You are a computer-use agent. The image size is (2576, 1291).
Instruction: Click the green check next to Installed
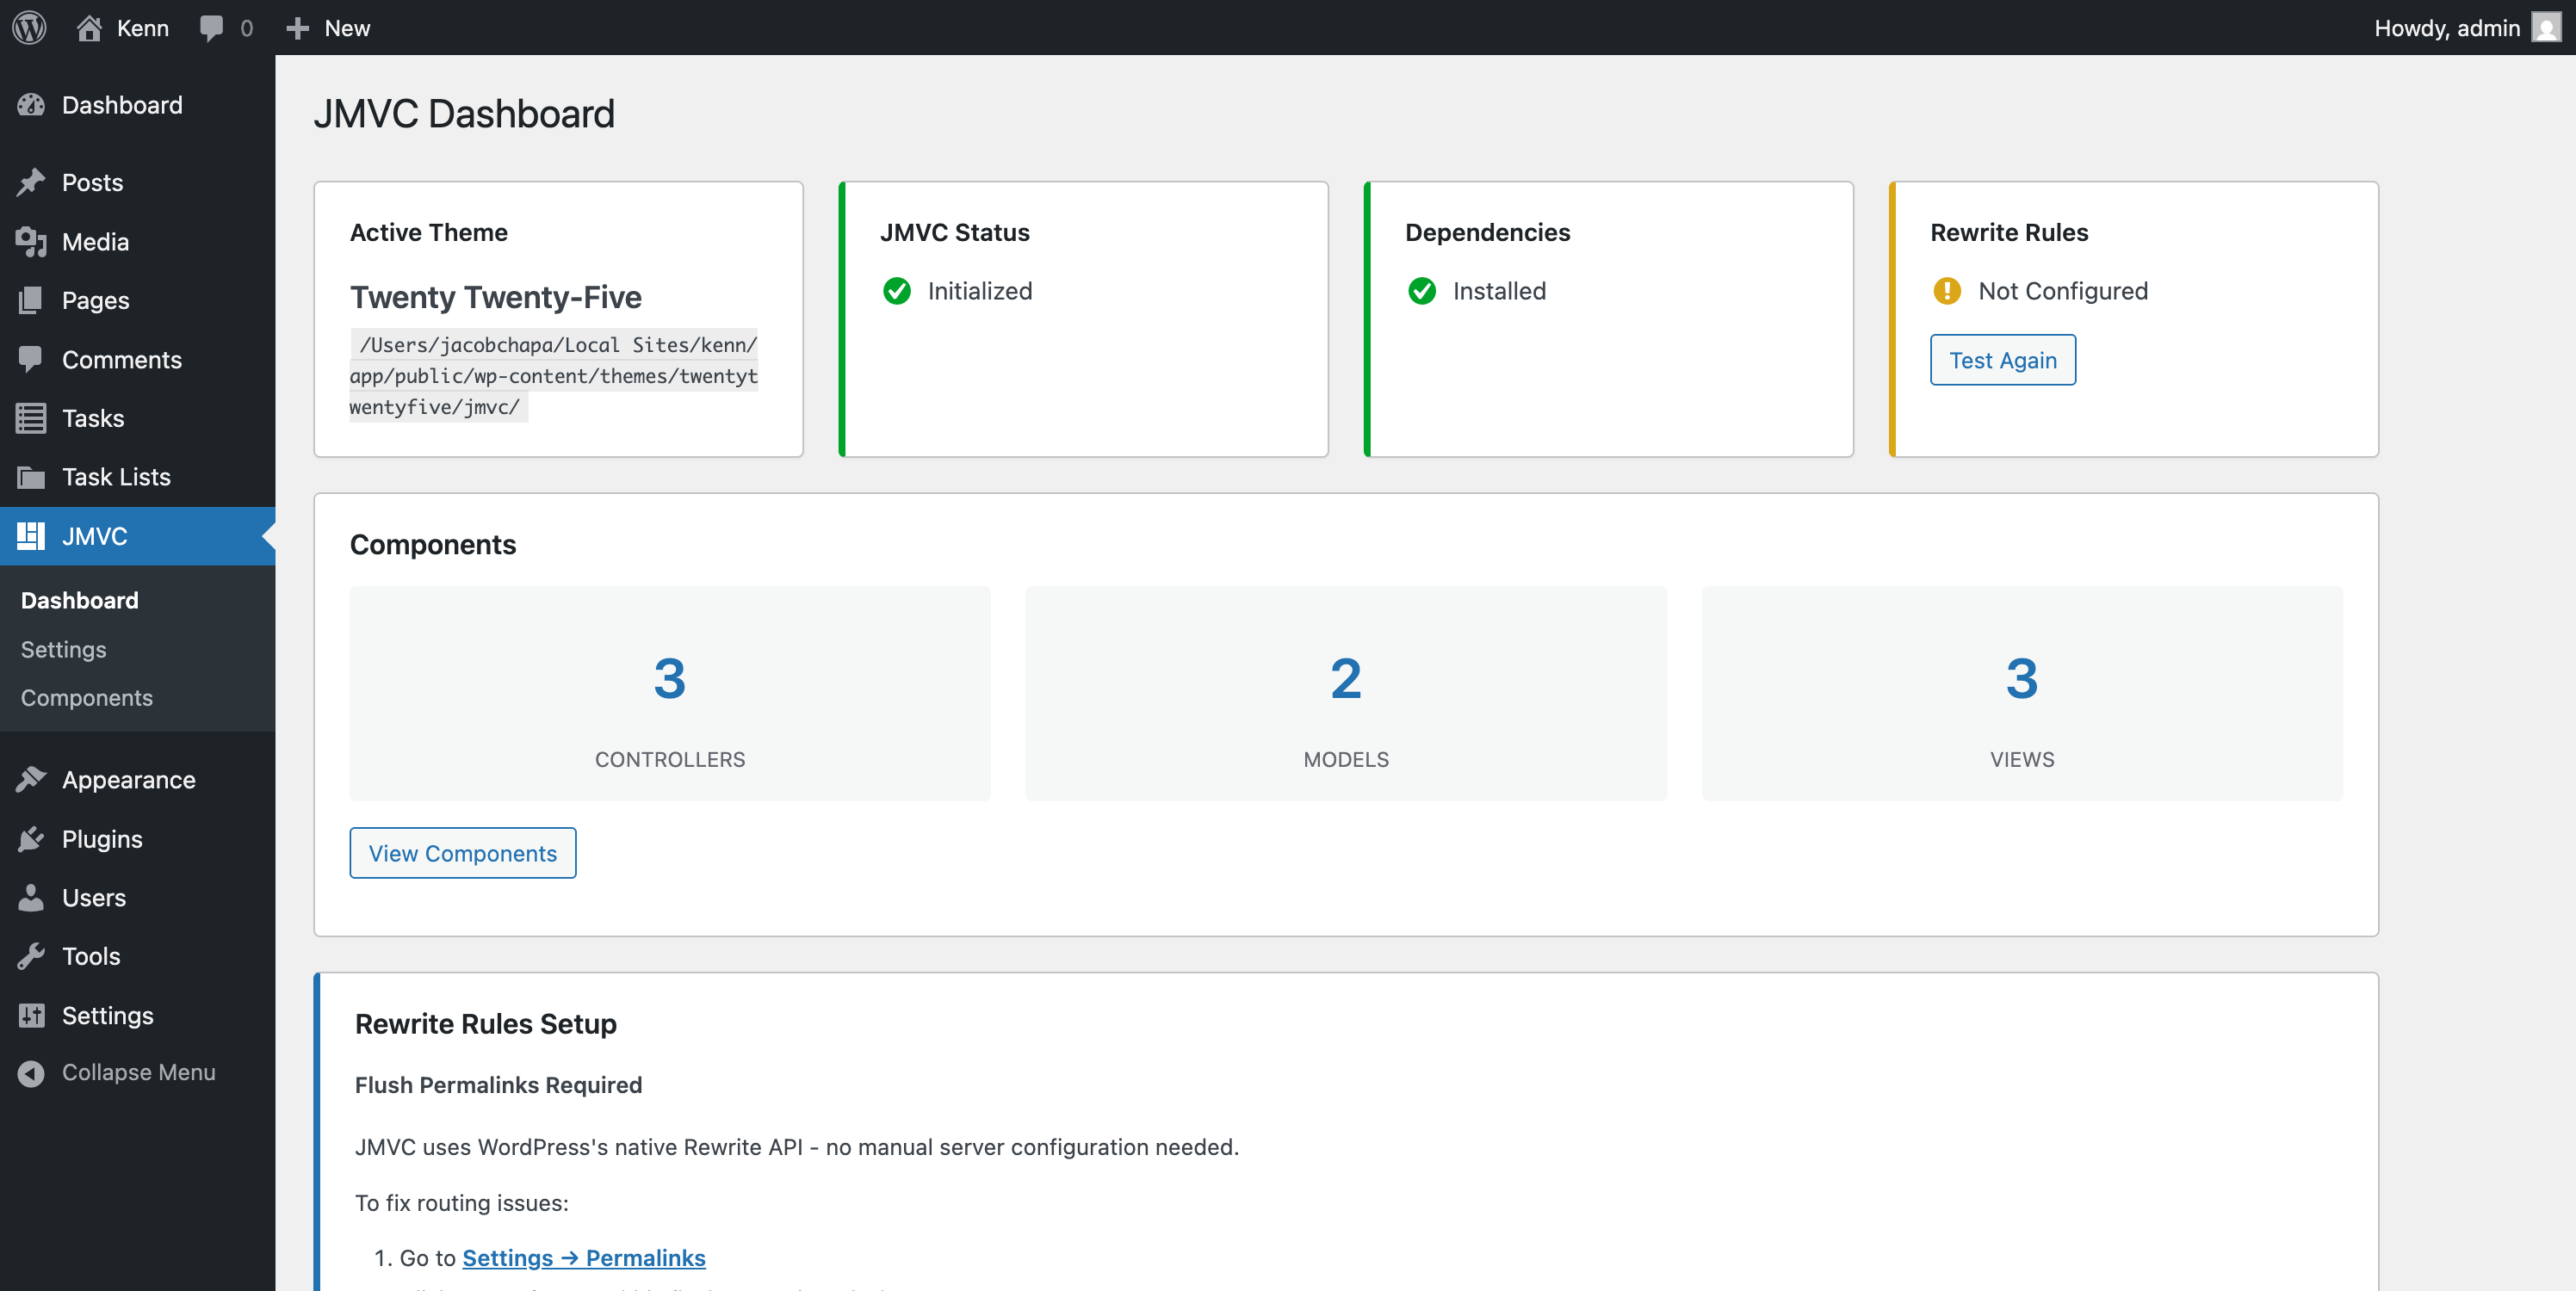tap(1422, 291)
